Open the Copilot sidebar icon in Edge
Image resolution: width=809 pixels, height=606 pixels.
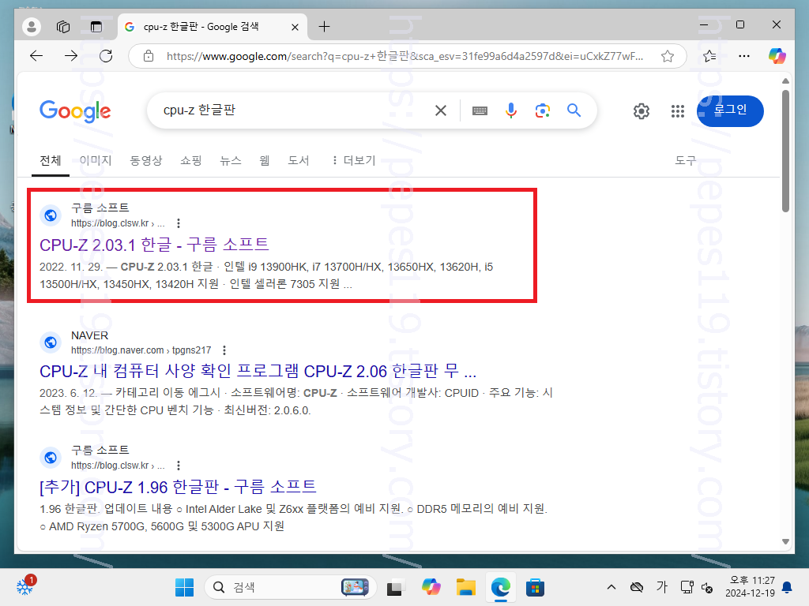[777, 56]
